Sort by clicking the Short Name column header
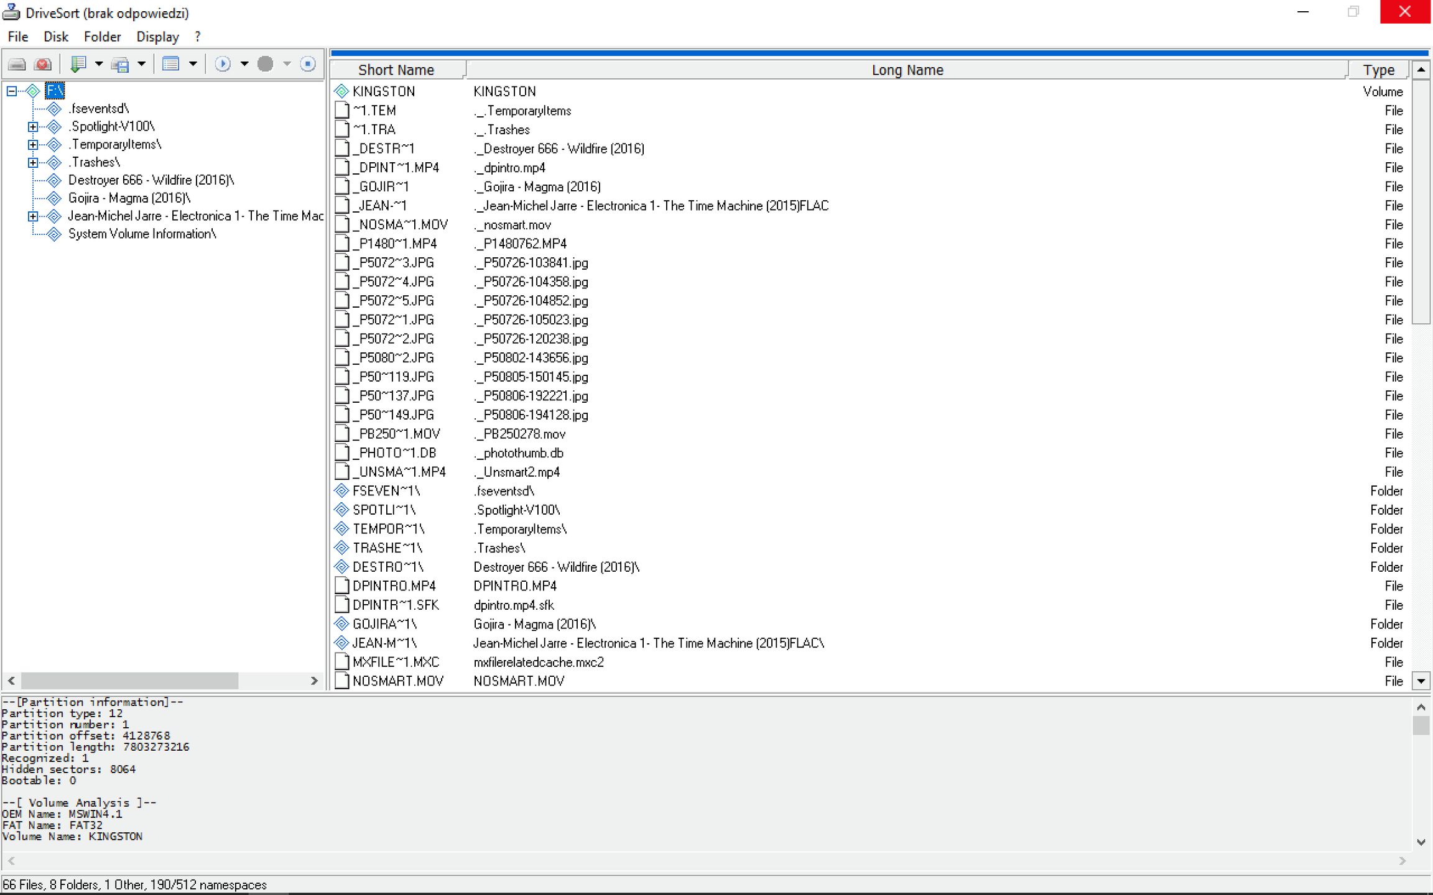Screen dimensions: 1433x895 (x=396, y=69)
